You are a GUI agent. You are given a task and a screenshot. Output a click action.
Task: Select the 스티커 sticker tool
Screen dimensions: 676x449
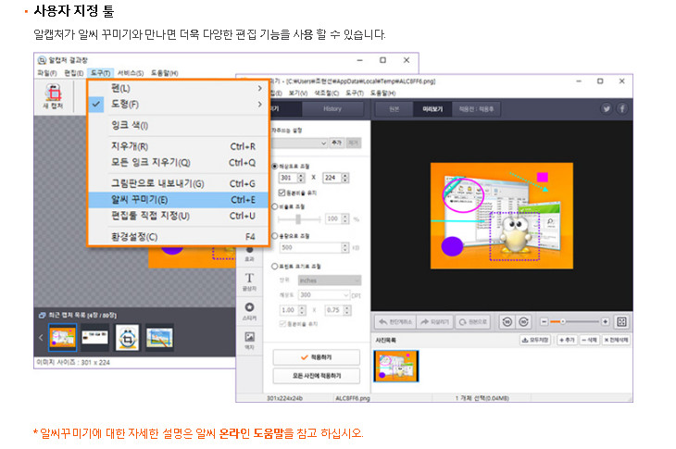250,311
